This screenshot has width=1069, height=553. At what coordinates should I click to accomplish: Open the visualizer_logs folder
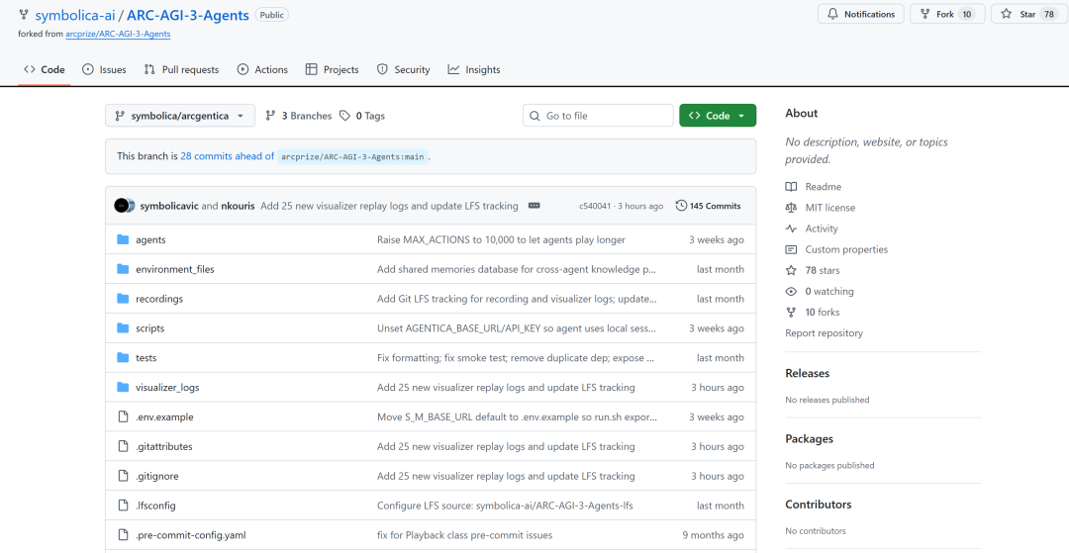pyautogui.click(x=167, y=388)
